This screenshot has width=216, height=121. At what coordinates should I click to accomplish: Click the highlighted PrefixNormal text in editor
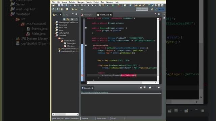tap(128, 75)
